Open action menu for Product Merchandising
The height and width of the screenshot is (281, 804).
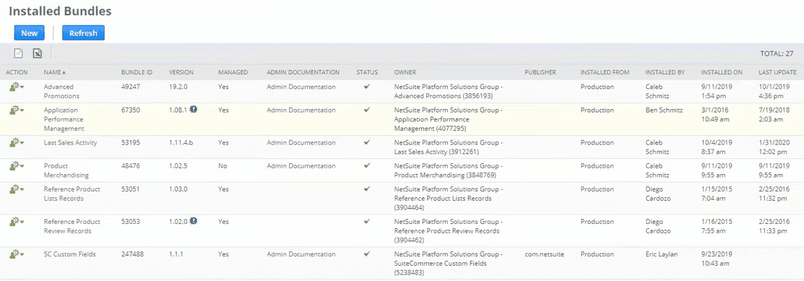click(17, 166)
